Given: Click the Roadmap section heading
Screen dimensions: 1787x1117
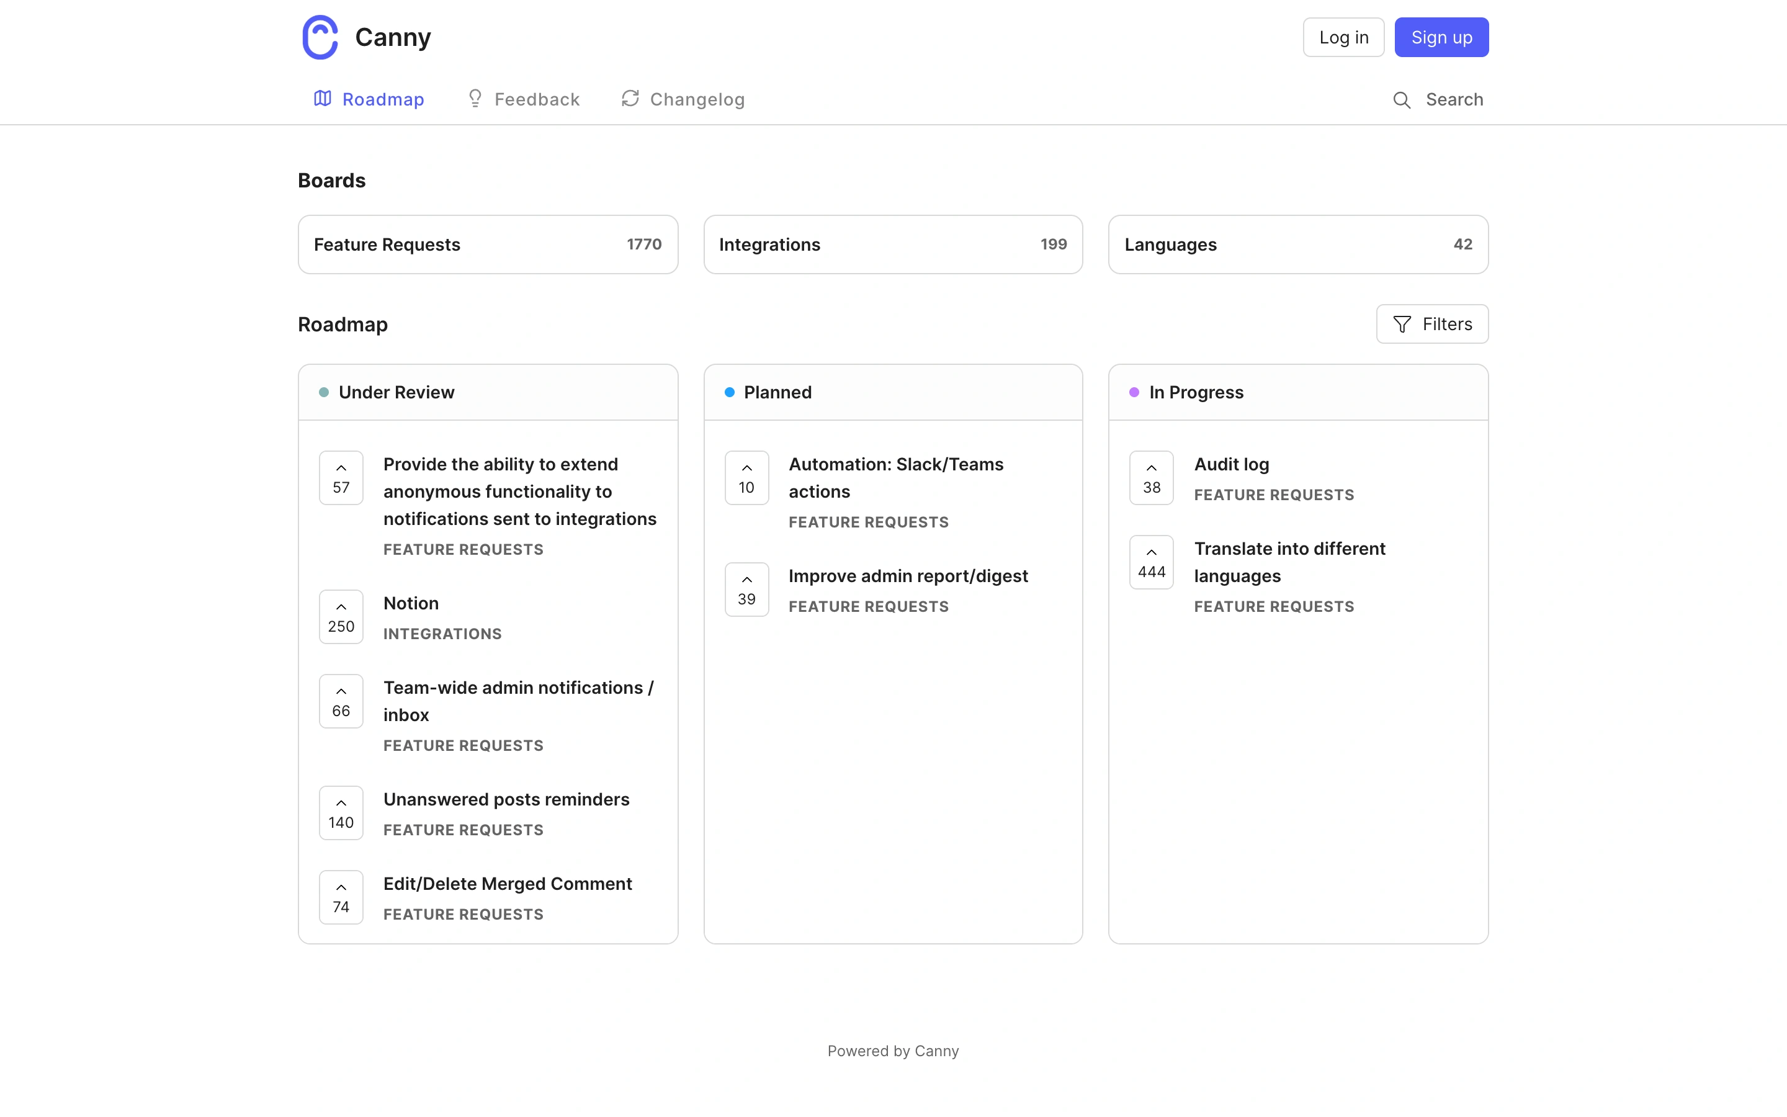Looking at the screenshot, I should click(343, 325).
